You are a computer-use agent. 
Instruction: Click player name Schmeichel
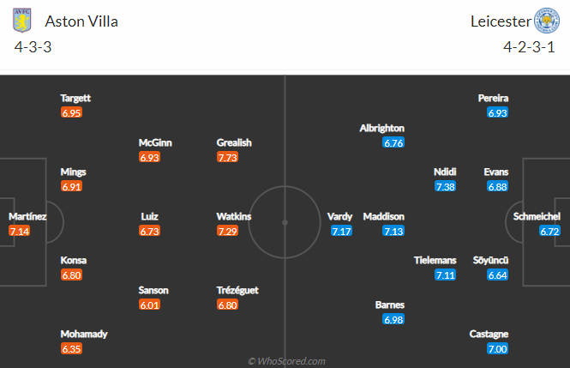tap(537, 216)
